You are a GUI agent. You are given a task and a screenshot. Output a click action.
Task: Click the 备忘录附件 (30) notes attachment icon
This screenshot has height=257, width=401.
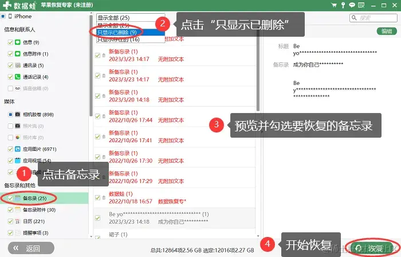click(x=18, y=209)
